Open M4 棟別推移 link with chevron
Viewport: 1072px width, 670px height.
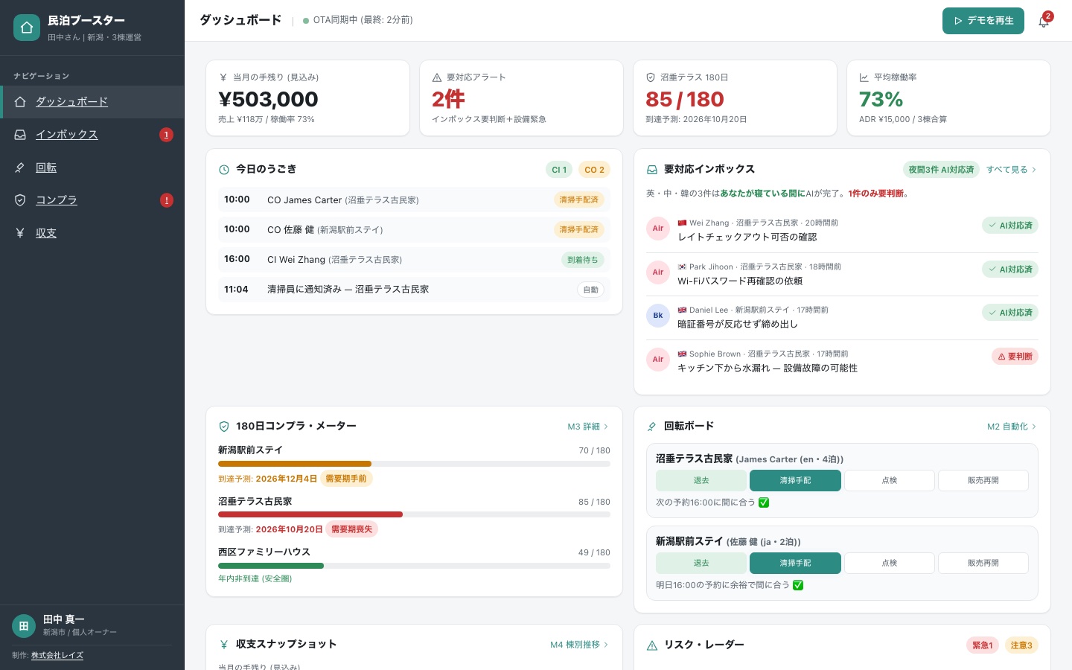coord(579,645)
